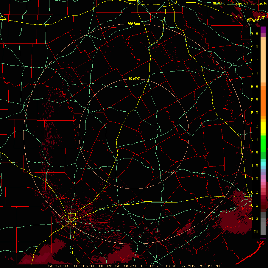Image resolution: width=268 pixels, height=268 pixels.
Task: Click the '8.2' value on the color scale
Action: 255,60
